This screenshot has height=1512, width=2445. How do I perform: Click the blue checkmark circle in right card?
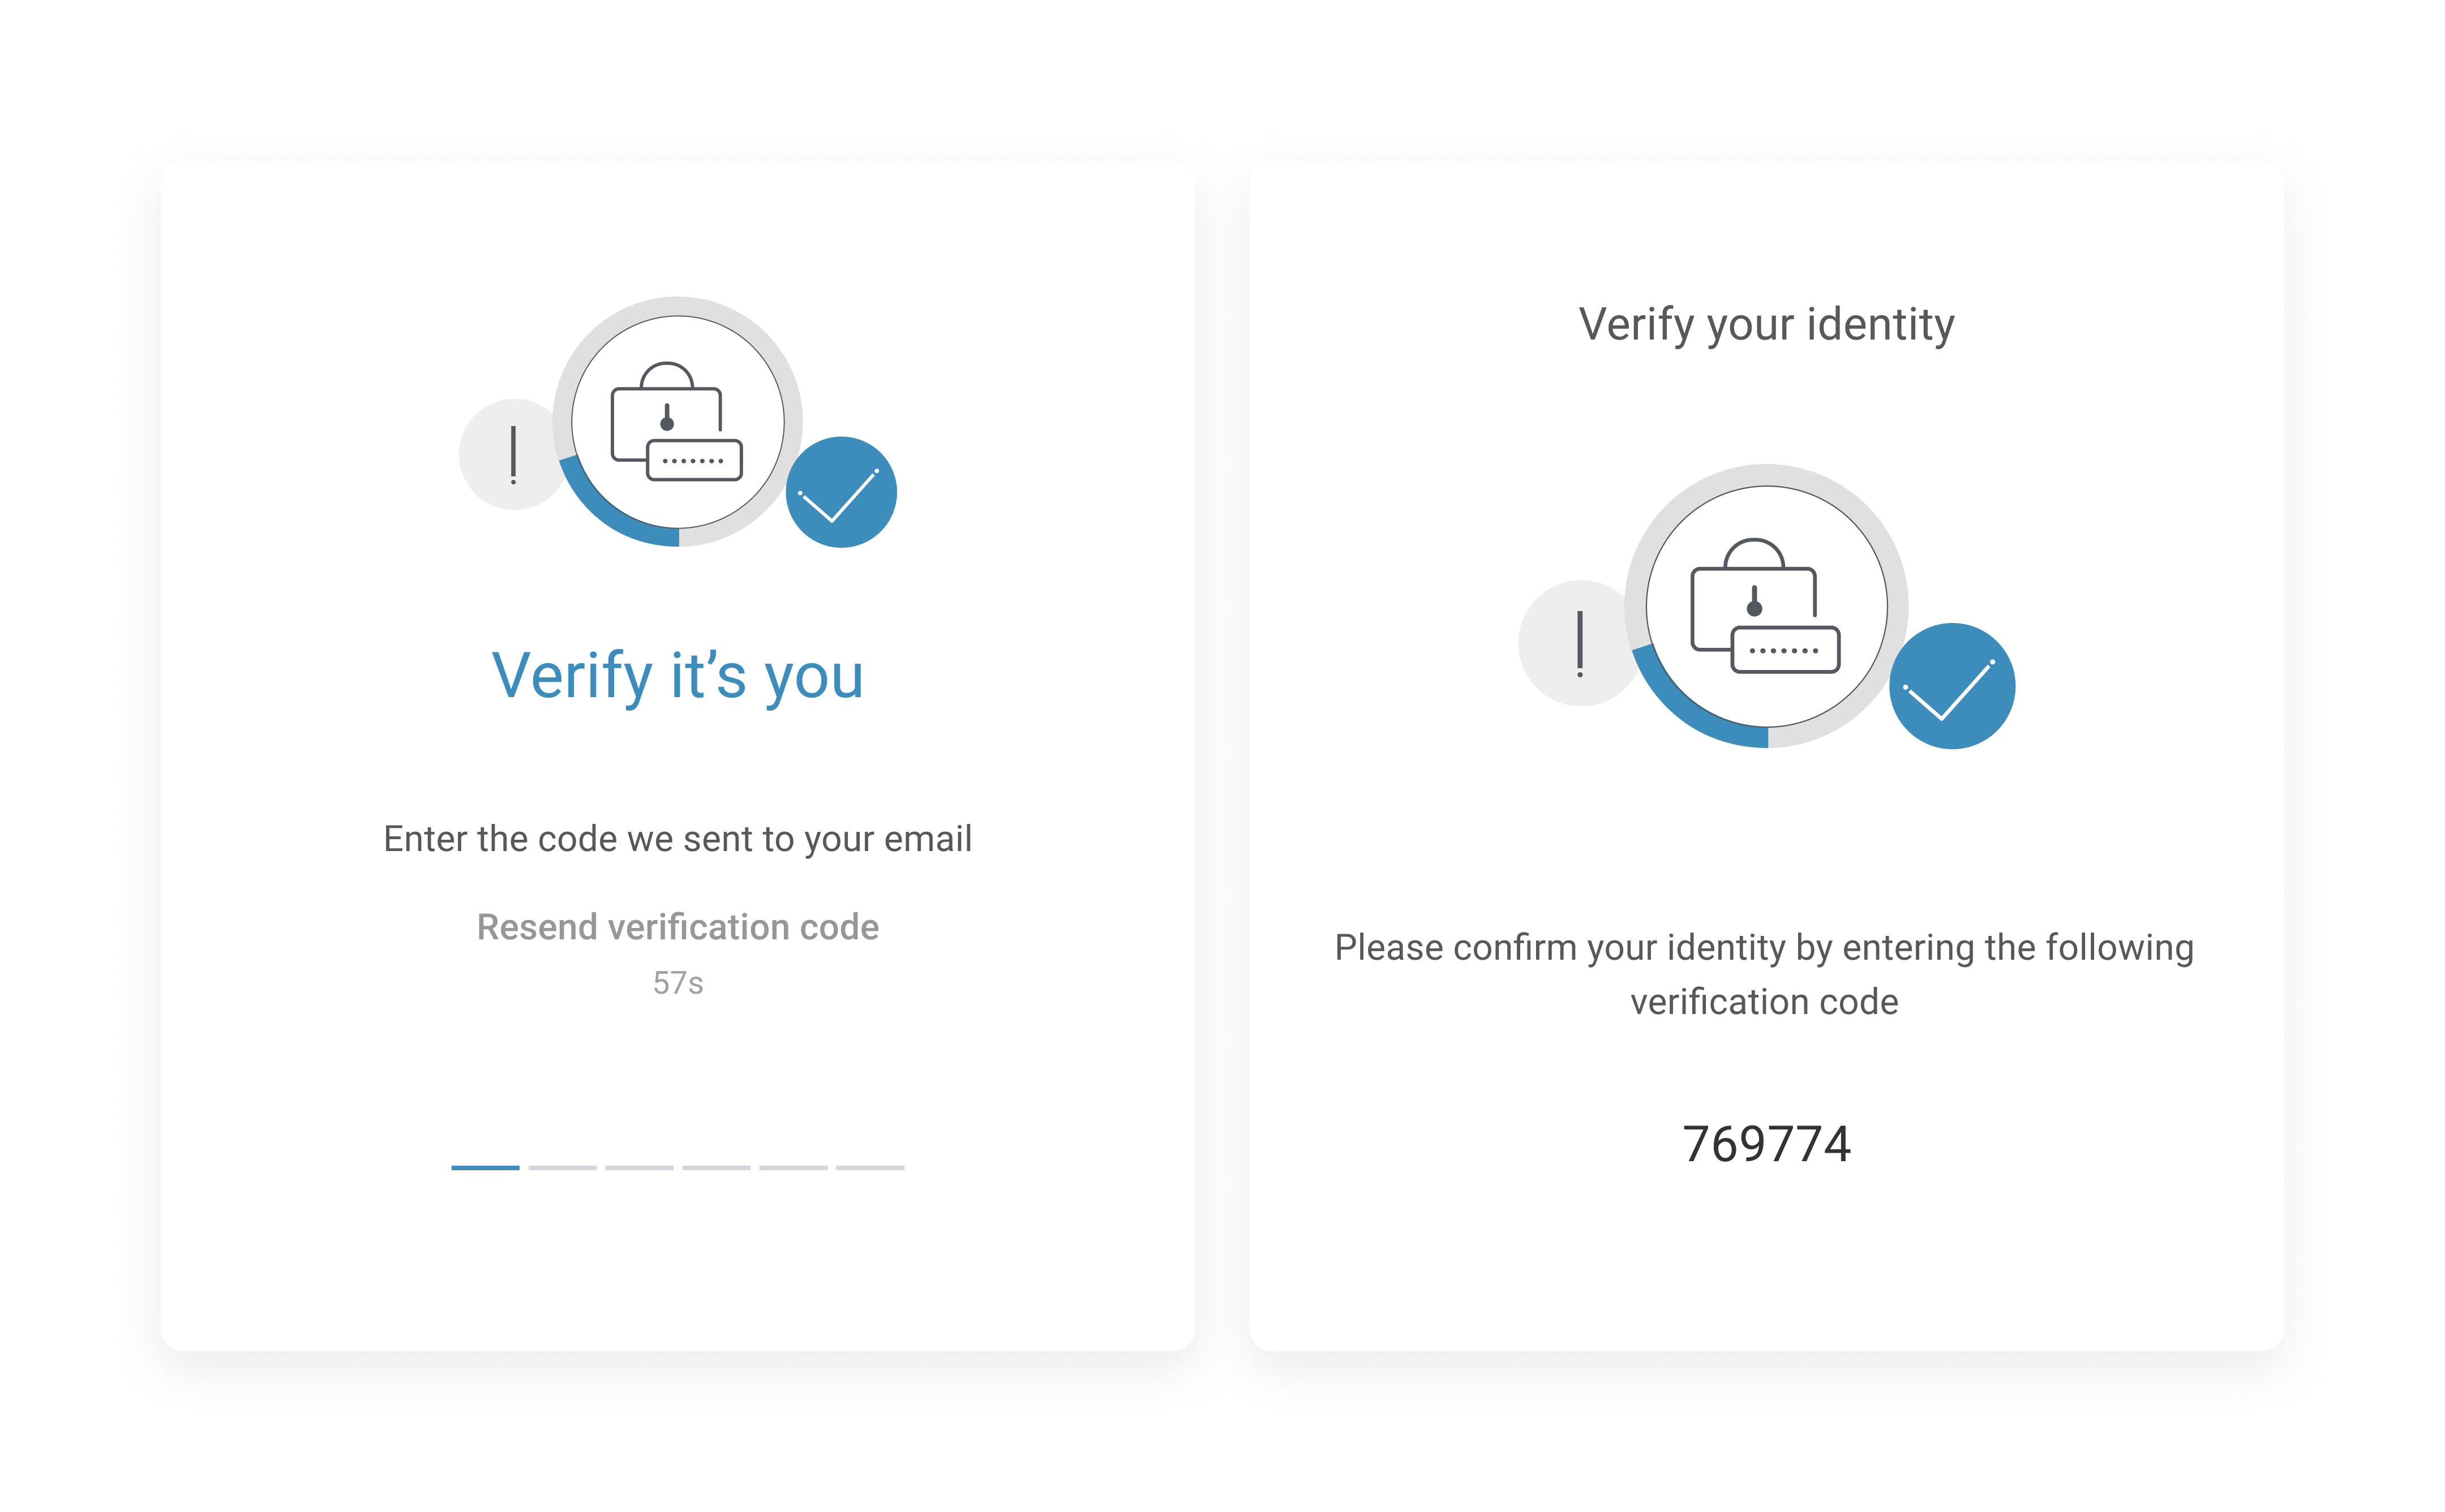1951,686
